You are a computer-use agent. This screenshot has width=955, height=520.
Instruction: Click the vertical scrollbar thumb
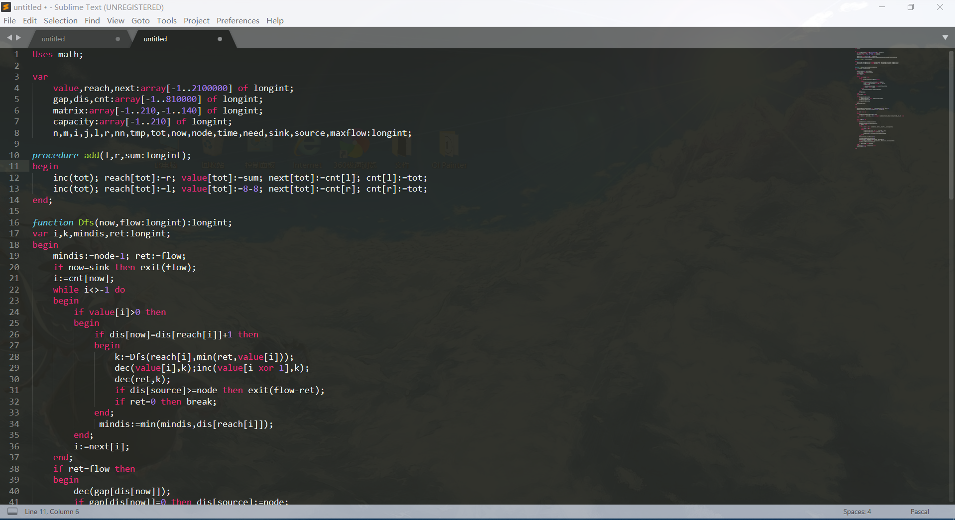[951, 124]
